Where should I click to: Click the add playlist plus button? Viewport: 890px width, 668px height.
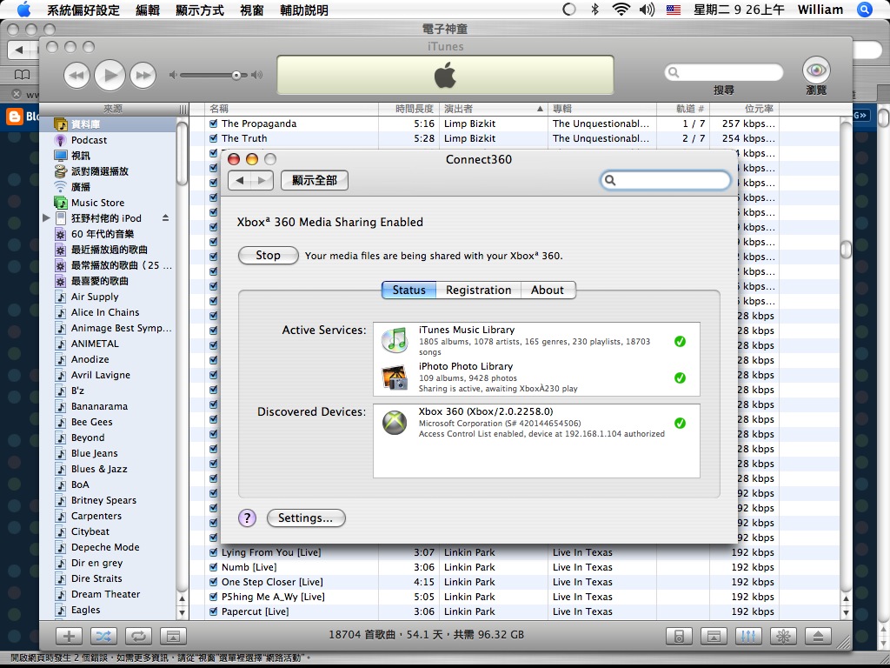[69, 636]
